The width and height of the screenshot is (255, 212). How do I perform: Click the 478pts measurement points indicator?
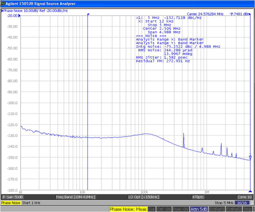click(198, 197)
